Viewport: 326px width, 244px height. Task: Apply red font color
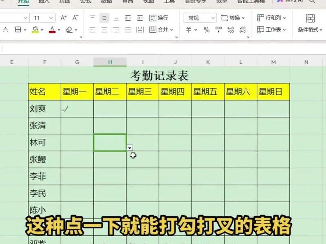[52, 30]
